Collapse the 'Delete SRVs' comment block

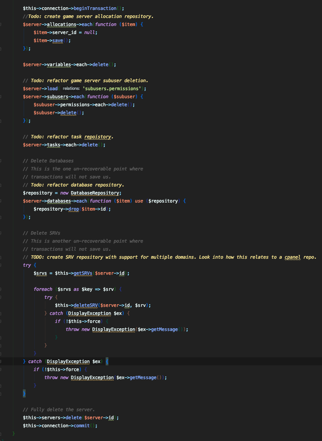1,233
